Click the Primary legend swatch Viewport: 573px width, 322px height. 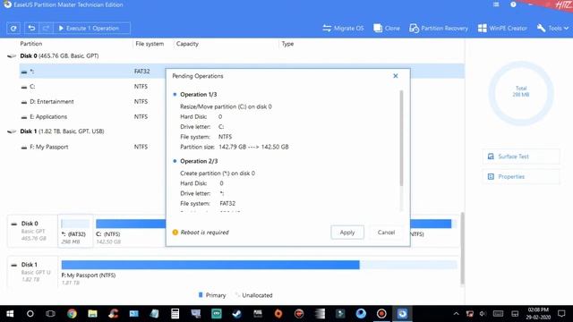(x=201, y=295)
